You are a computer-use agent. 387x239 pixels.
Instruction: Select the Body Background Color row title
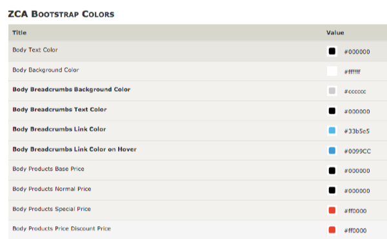(46, 70)
